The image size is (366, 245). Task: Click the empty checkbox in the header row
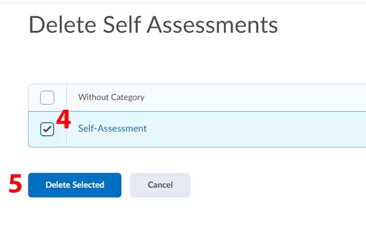click(47, 97)
